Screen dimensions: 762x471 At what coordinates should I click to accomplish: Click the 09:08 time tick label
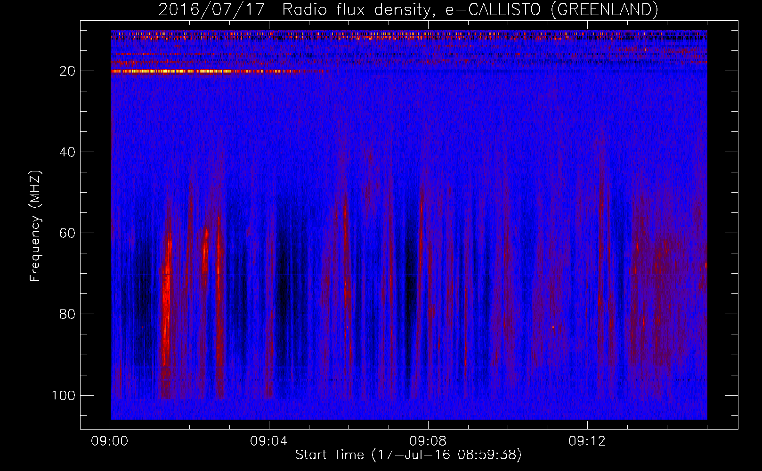[428, 441]
